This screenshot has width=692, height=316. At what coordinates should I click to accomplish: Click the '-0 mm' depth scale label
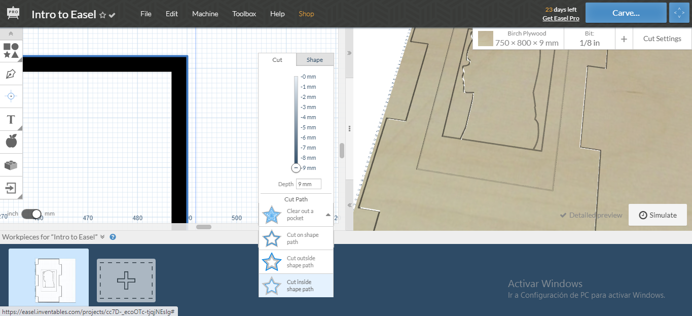tap(308, 77)
